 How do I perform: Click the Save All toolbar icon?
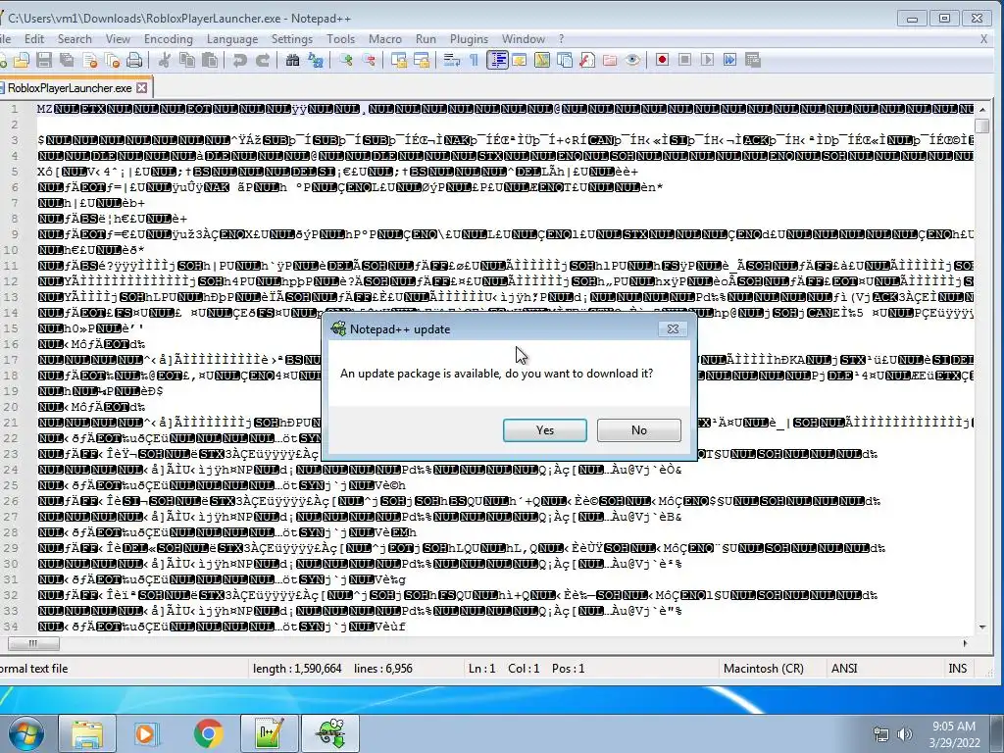click(x=67, y=60)
